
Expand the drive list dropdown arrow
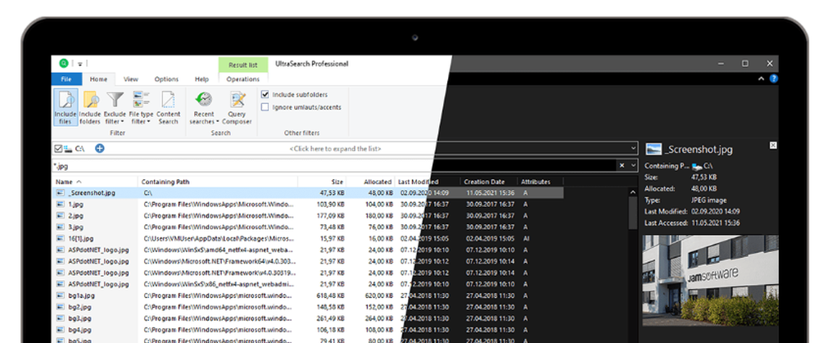point(634,149)
